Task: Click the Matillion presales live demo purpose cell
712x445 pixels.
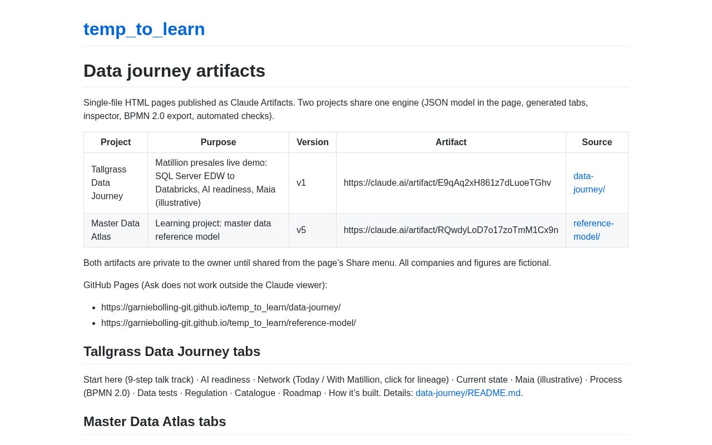Action: 219,183
